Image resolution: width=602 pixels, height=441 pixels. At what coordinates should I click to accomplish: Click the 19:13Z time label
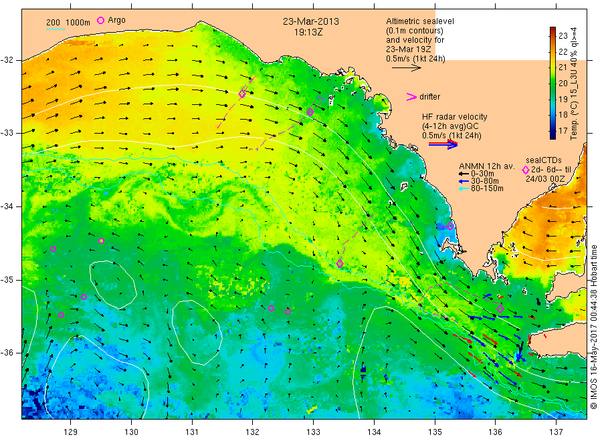click(308, 33)
